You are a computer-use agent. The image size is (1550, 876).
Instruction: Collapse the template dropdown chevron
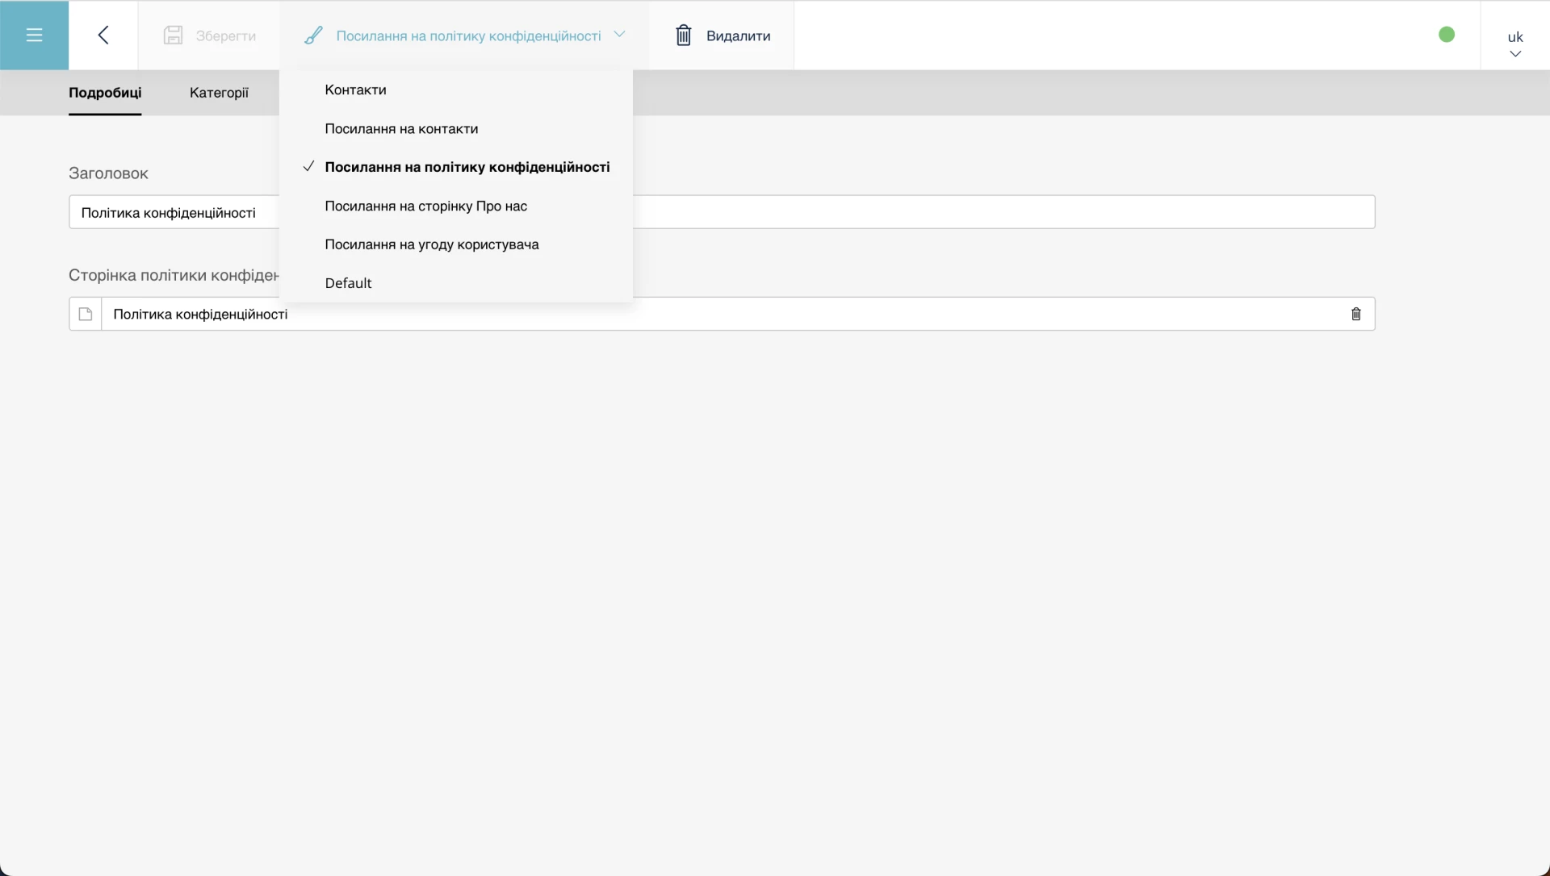[619, 35]
